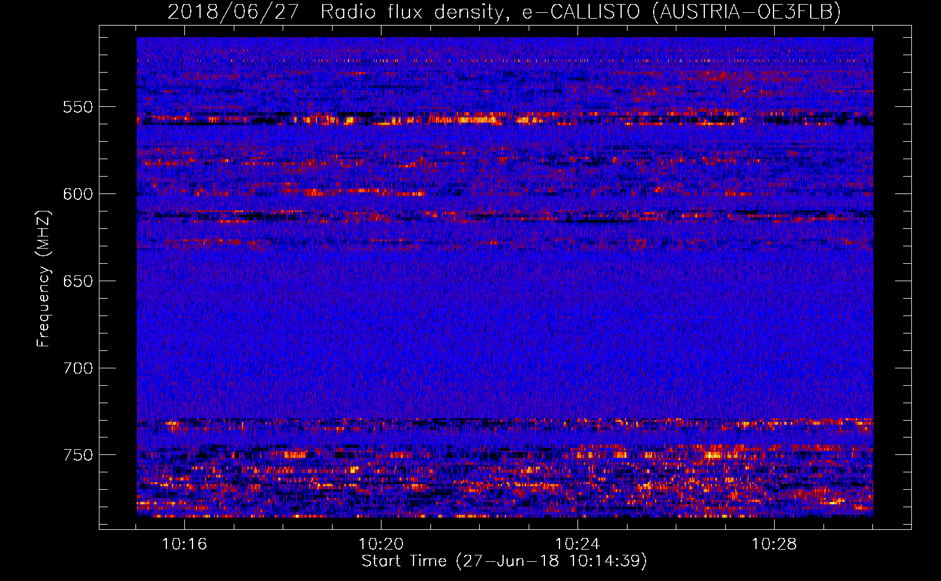Select the 650 frequency axis label
The image size is (941, 581).
pyautogui.click(x=78, y=281)
